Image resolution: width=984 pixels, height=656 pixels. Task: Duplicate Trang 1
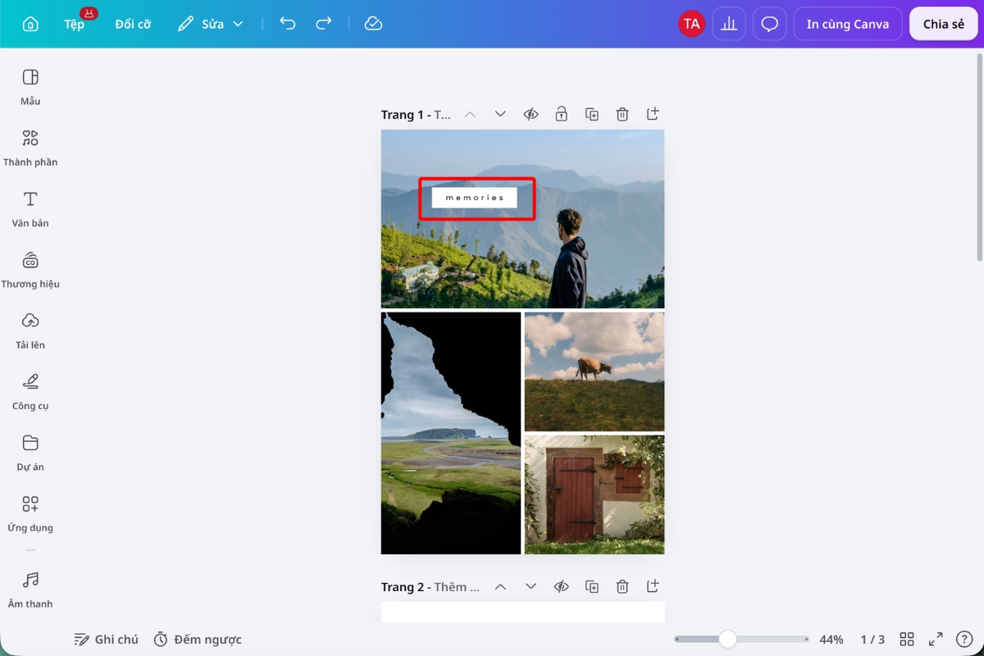point(592,114)
